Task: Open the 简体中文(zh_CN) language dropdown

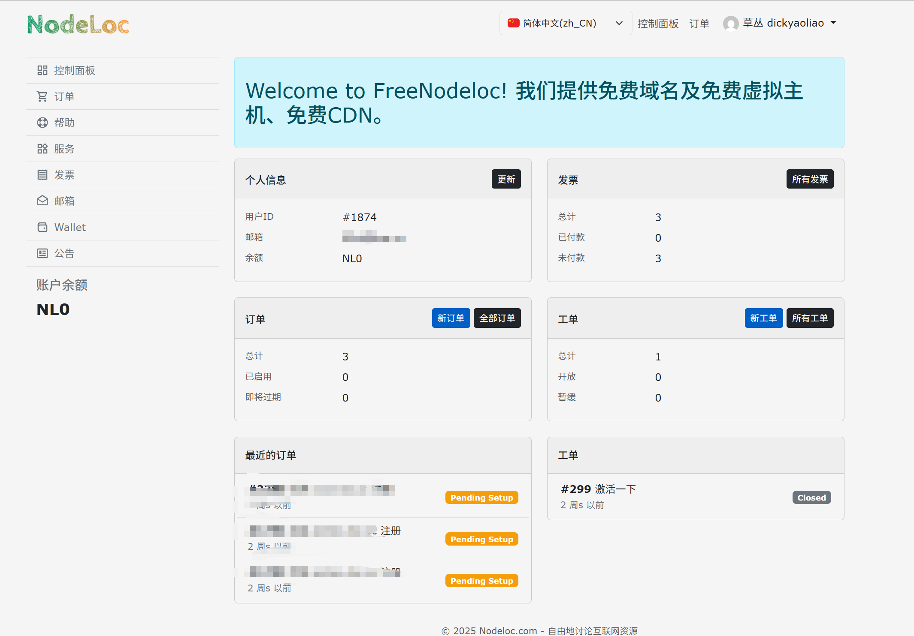Action: tap(566, 23)
